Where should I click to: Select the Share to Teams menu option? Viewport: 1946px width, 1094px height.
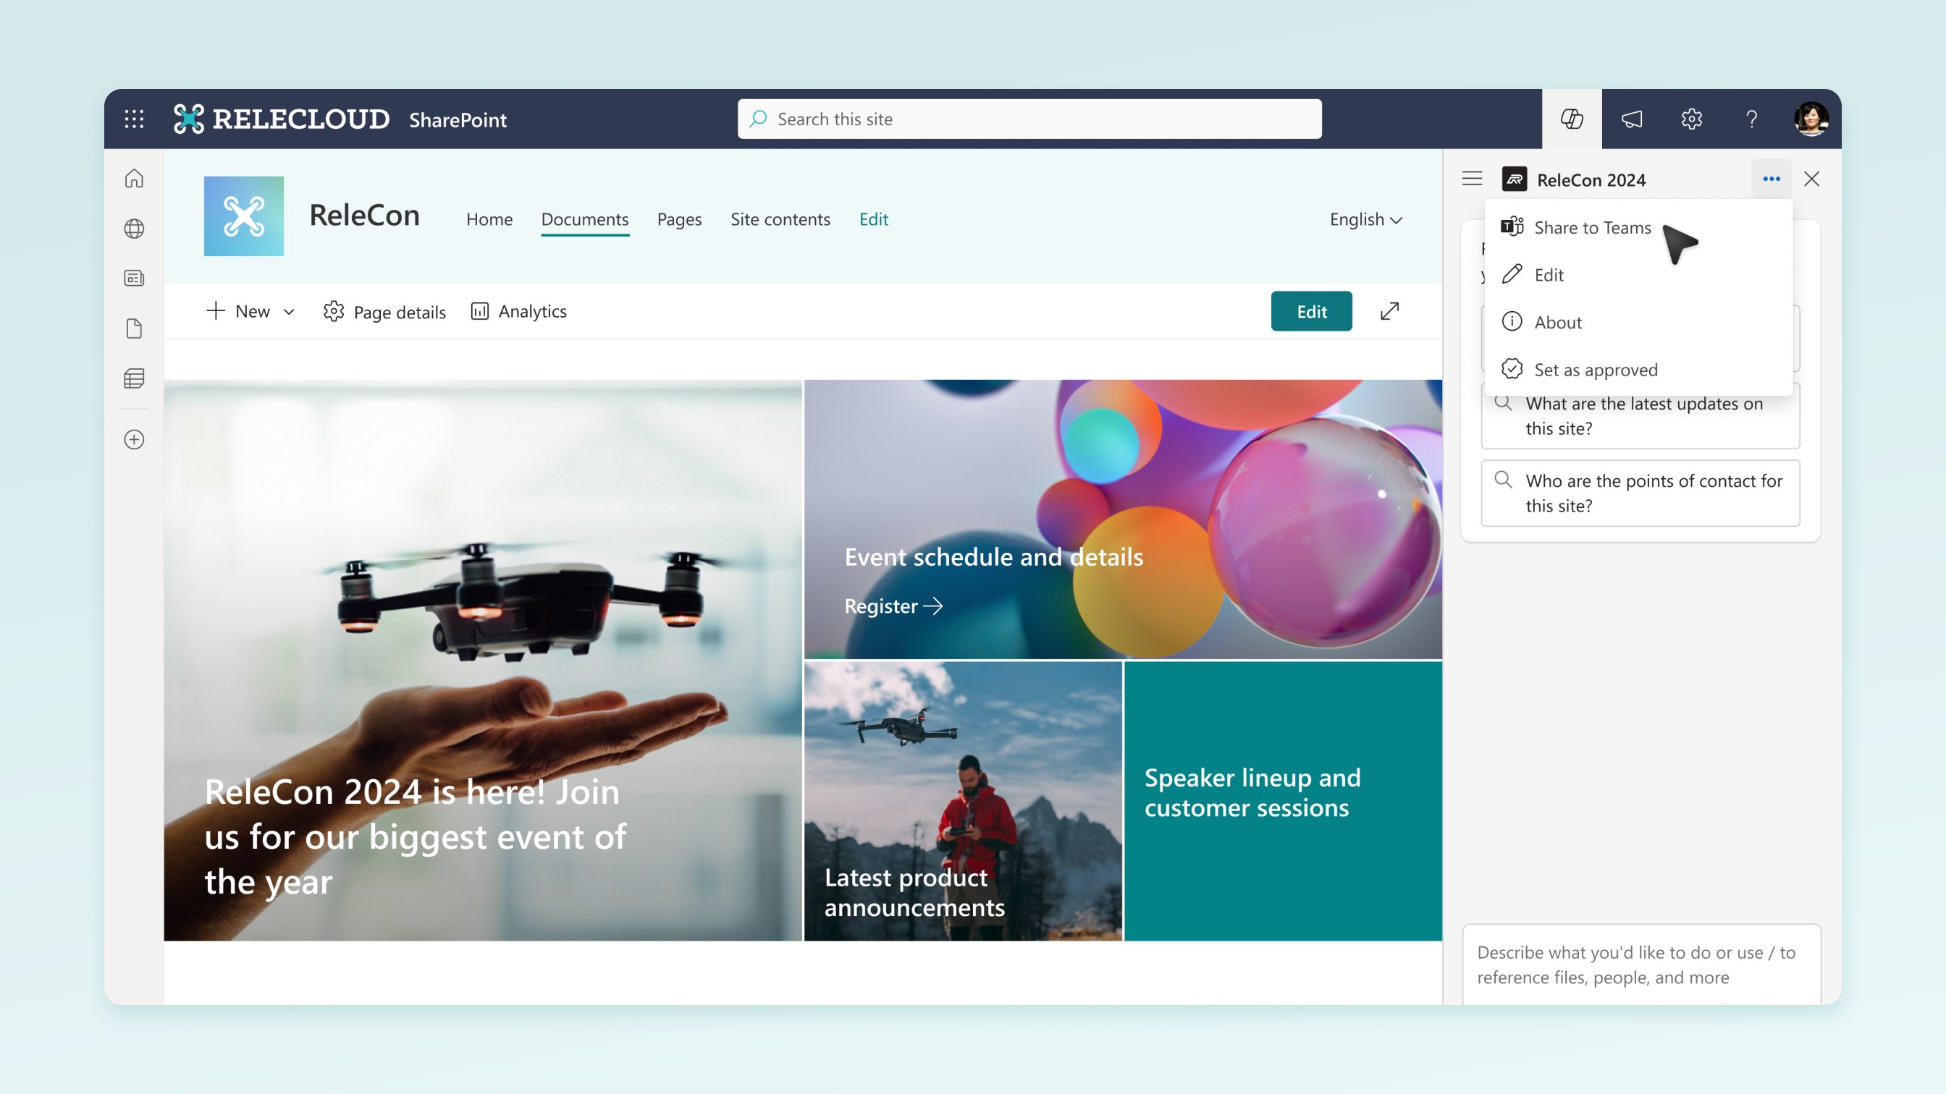(1592, 227)
